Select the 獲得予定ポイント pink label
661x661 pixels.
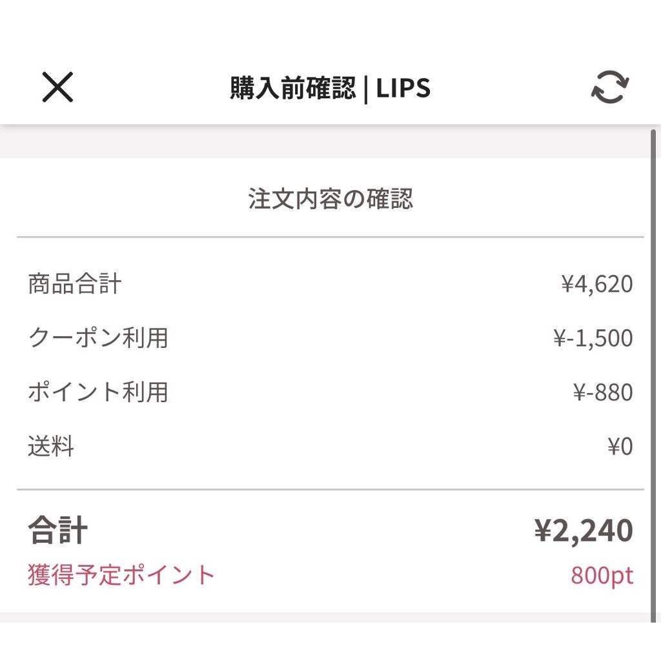(x=121, y=575)
